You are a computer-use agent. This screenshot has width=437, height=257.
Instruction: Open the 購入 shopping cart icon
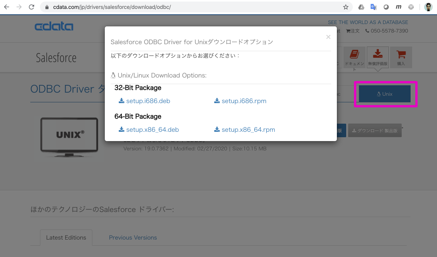tap(401, 58)
